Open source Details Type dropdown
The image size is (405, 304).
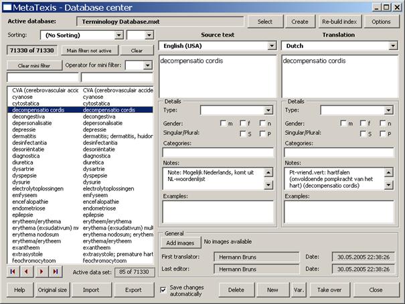(x=268, y=110)
